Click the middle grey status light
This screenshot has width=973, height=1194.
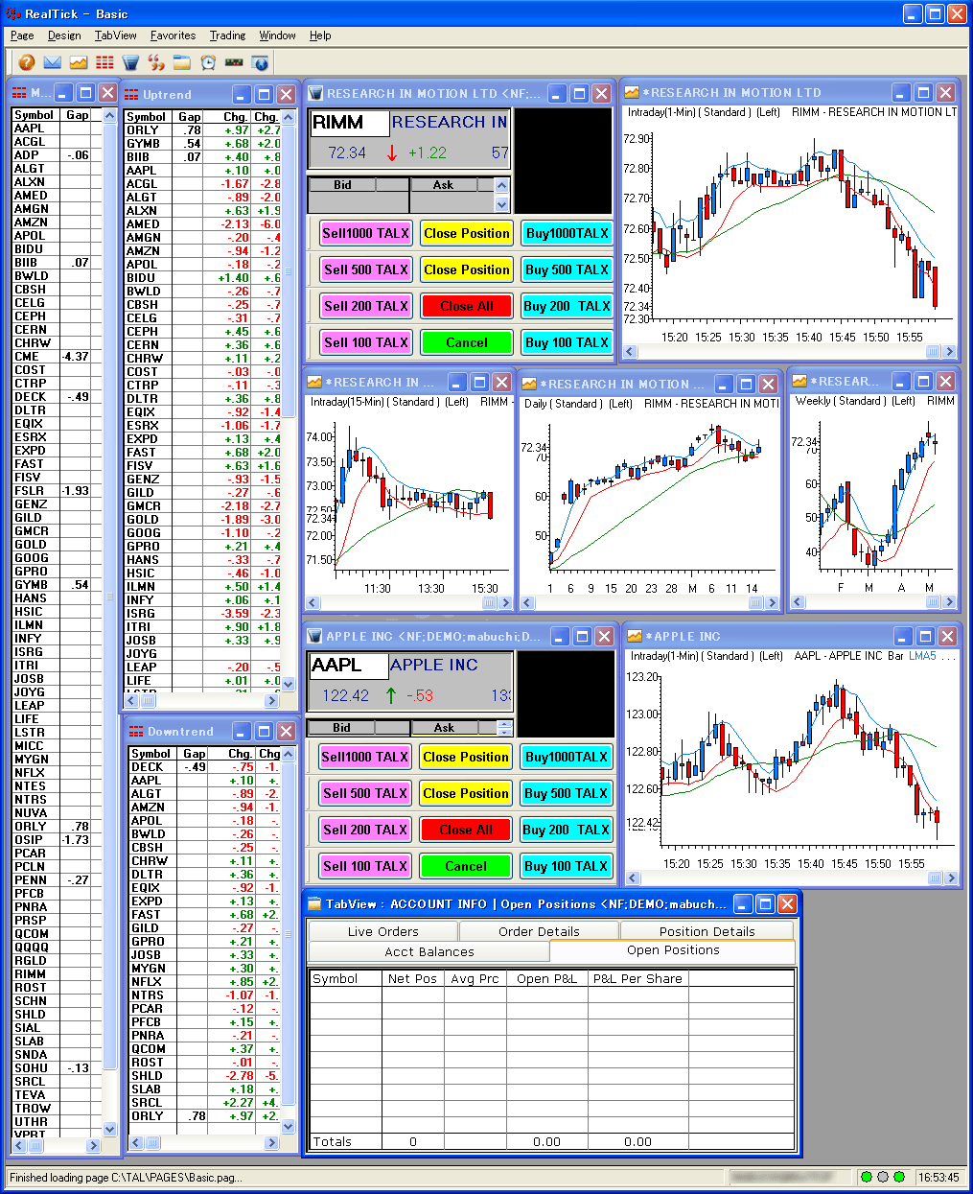click(882, 1177)
